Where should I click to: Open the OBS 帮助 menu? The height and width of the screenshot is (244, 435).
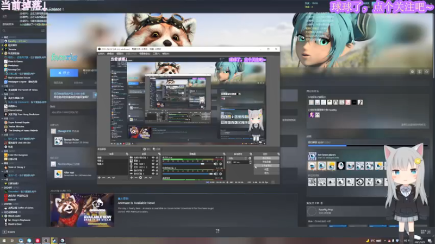(x=166, y=54)
